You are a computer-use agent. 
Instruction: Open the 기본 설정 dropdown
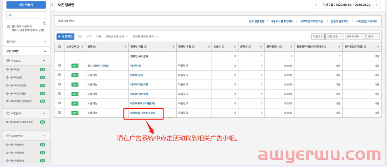335,37
